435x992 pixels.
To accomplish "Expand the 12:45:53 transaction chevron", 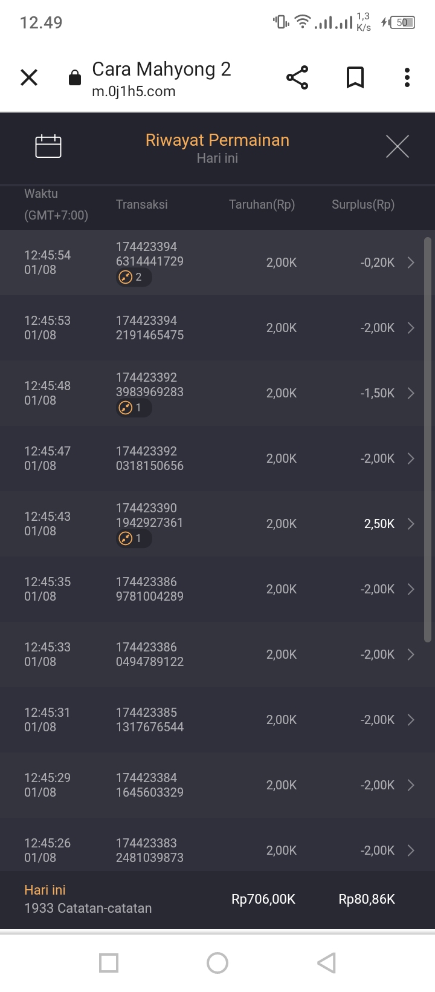I will 411,328.
